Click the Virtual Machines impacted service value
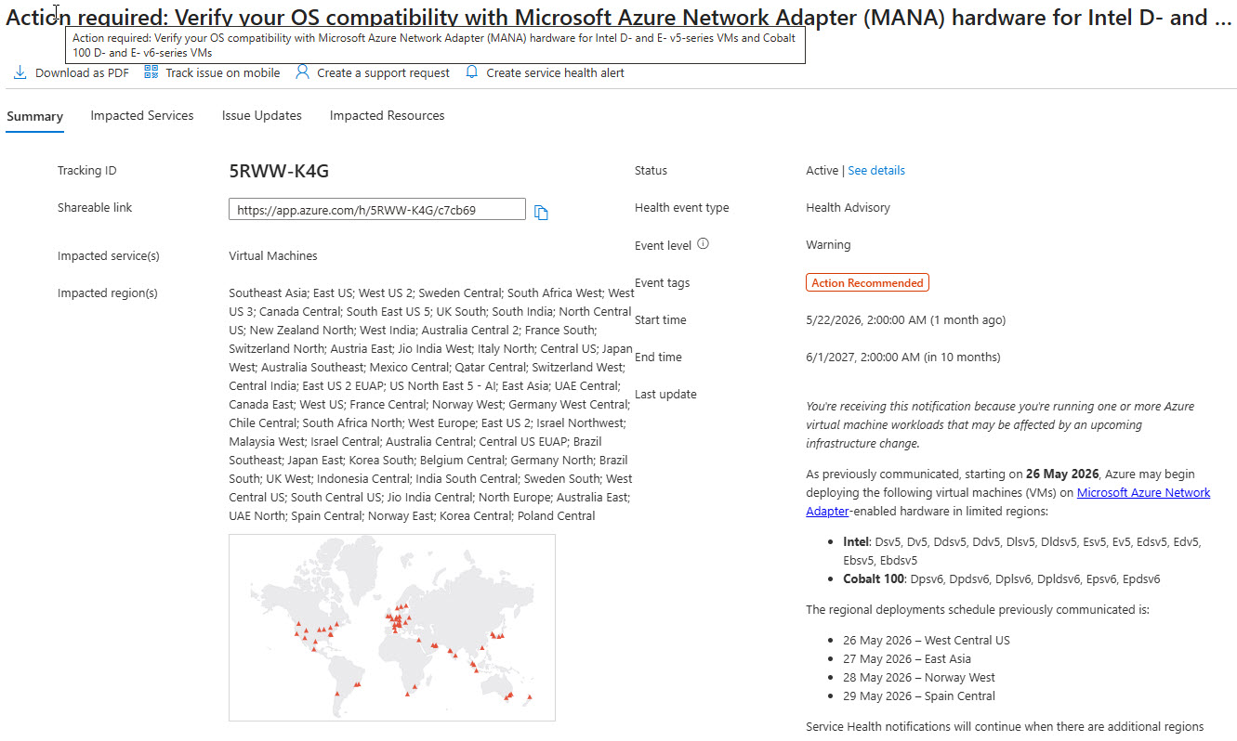 pos(273,256)
